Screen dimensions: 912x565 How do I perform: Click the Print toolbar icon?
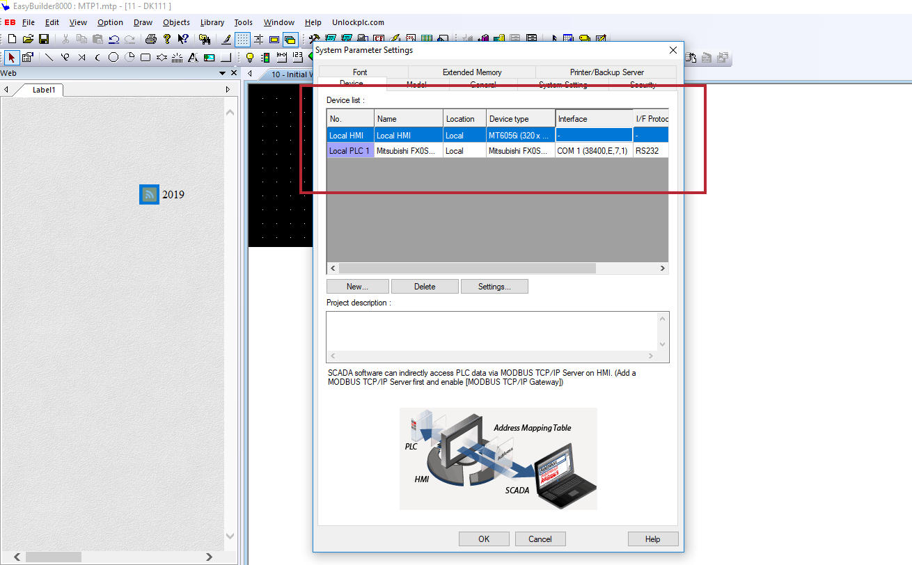(x=151, y=39)
